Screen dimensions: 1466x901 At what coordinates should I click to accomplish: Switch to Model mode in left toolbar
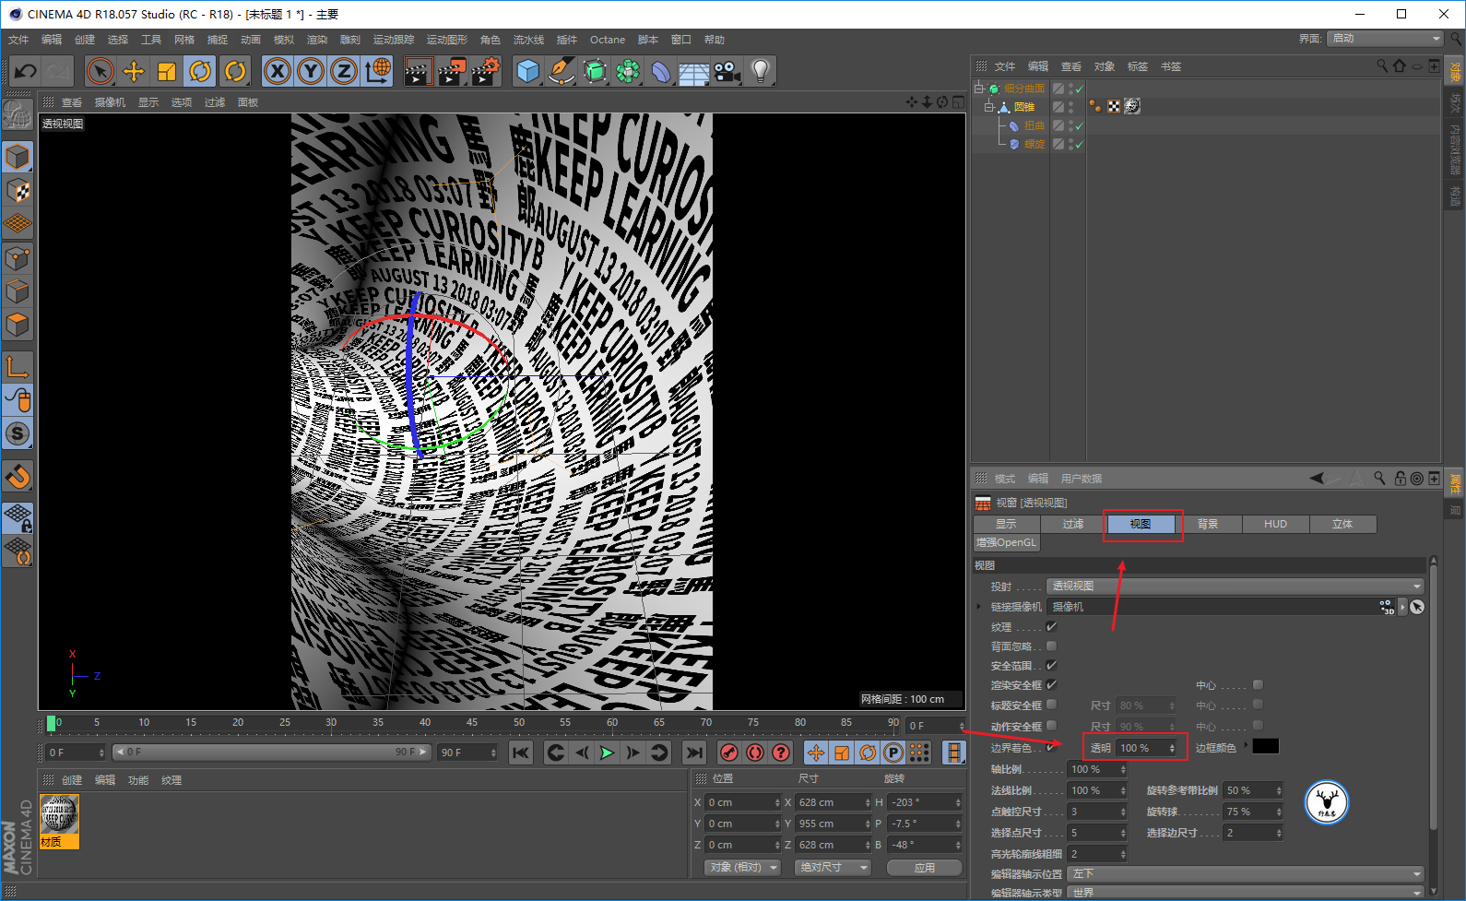click(18, 157)
